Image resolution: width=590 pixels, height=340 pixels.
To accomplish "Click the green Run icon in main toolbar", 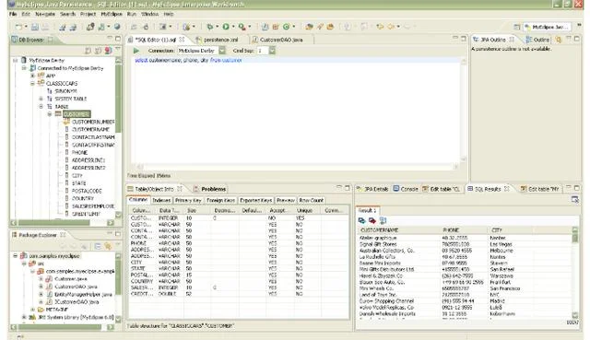I will [226, 27].
